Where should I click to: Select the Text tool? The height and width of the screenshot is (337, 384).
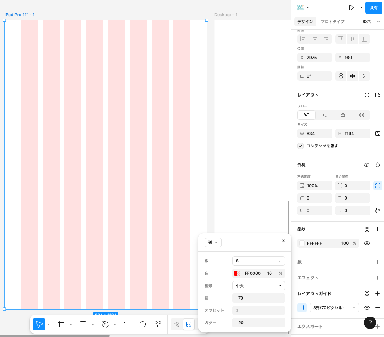point(127,324)
